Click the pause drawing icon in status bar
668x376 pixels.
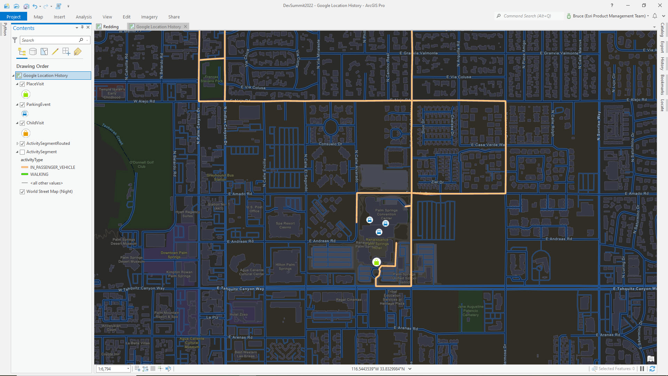pos(642,368)
